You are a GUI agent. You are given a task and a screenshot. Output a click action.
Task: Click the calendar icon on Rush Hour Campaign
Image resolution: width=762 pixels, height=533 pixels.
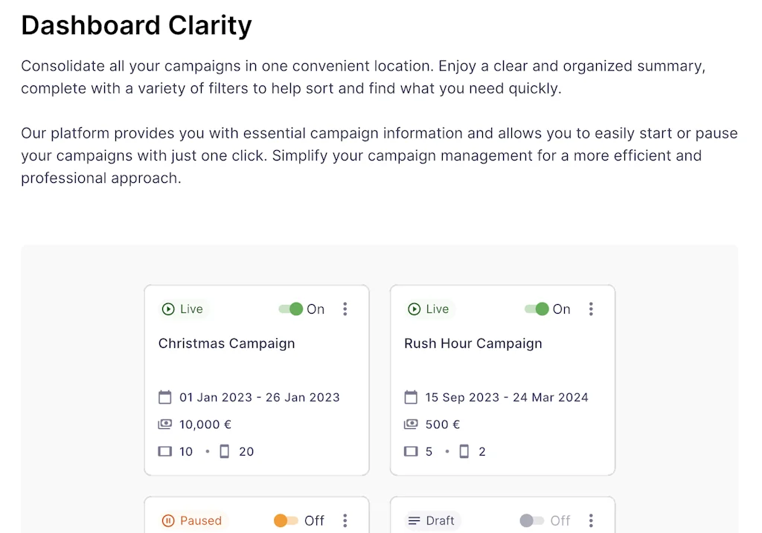(x=410, y=397)
